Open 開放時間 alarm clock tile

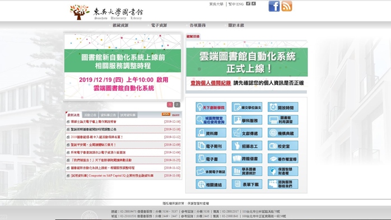[283, 107]
